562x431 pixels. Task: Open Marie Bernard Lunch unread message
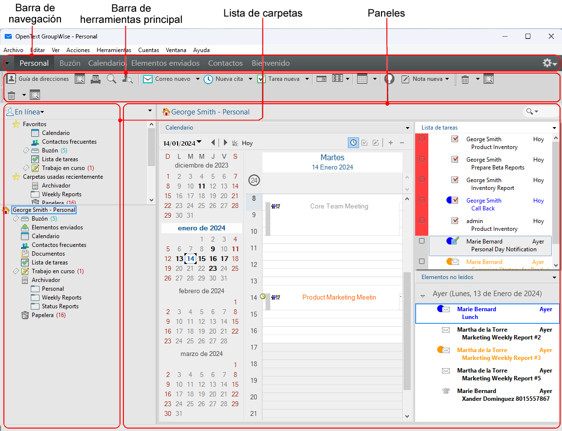[487, 314]
